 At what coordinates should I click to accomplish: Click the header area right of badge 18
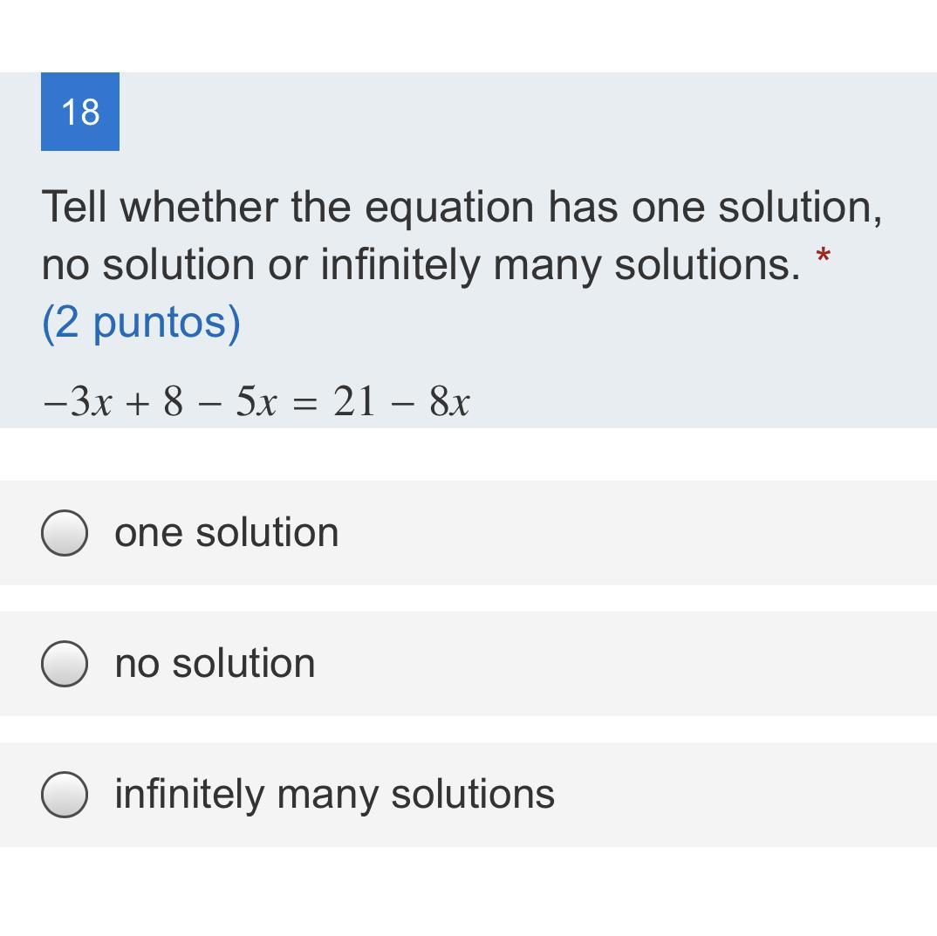click(x=523, y=112)
